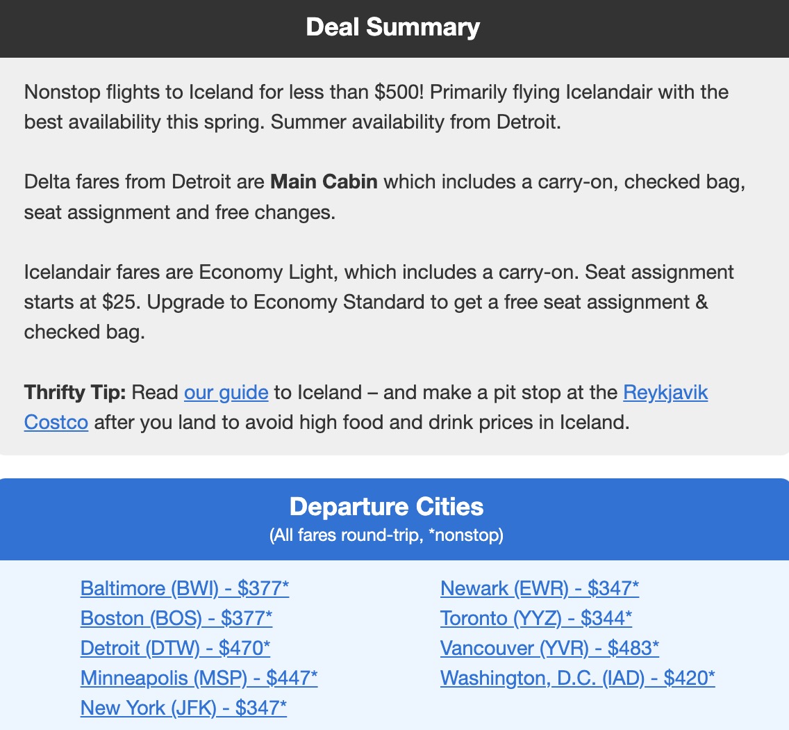Click the Departure Cities heading
The image size is (789, 730).
[x=386, y=506]
